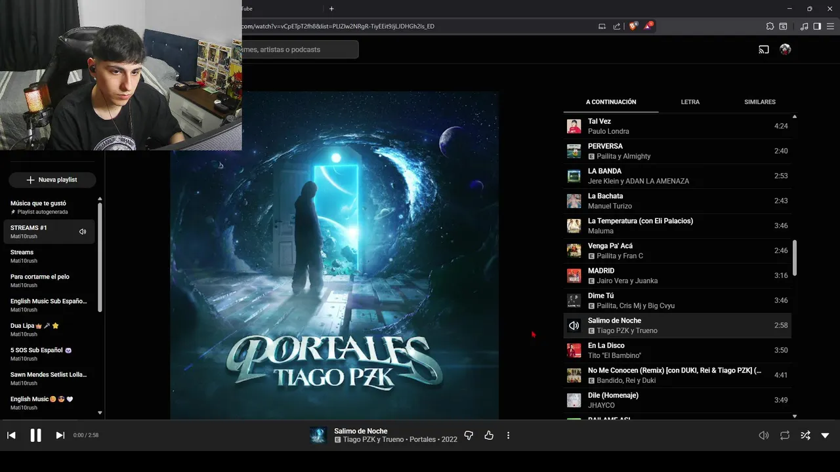Click the MADRID song thumbnail
Viewport: 840px width, 472px height.
click(x=574, y=276)
